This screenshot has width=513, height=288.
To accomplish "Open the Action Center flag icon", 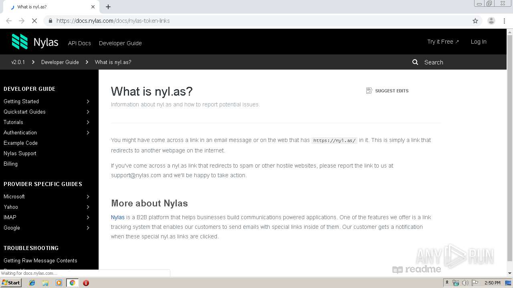I will [475, 283].
